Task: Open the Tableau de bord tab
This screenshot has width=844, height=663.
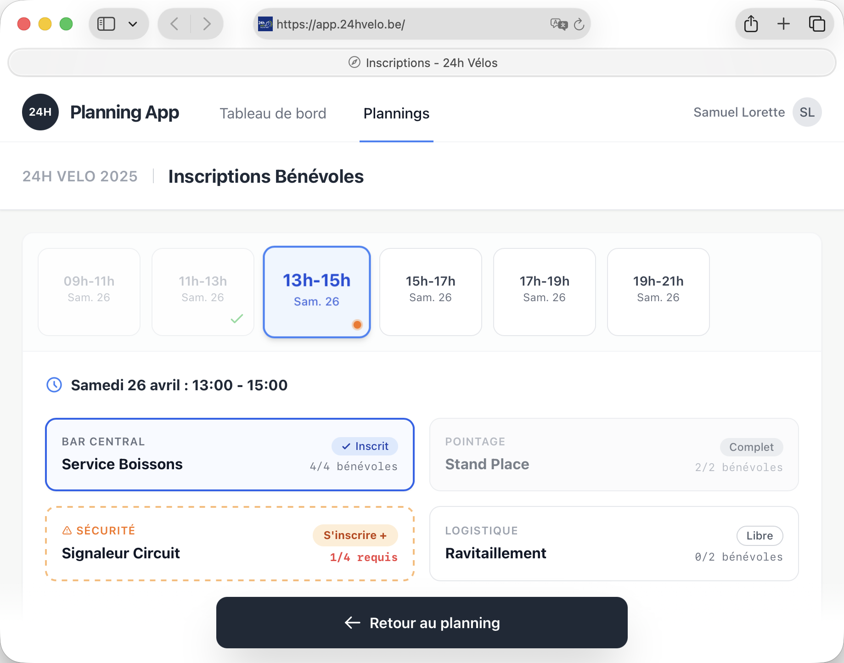Action: 273,113
